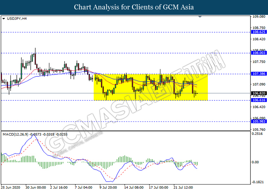This screenshot has height=191, width=268.
Task: Select the chart shift marker triangle at top
Action: pyautogui.click(x=200, y=17)
